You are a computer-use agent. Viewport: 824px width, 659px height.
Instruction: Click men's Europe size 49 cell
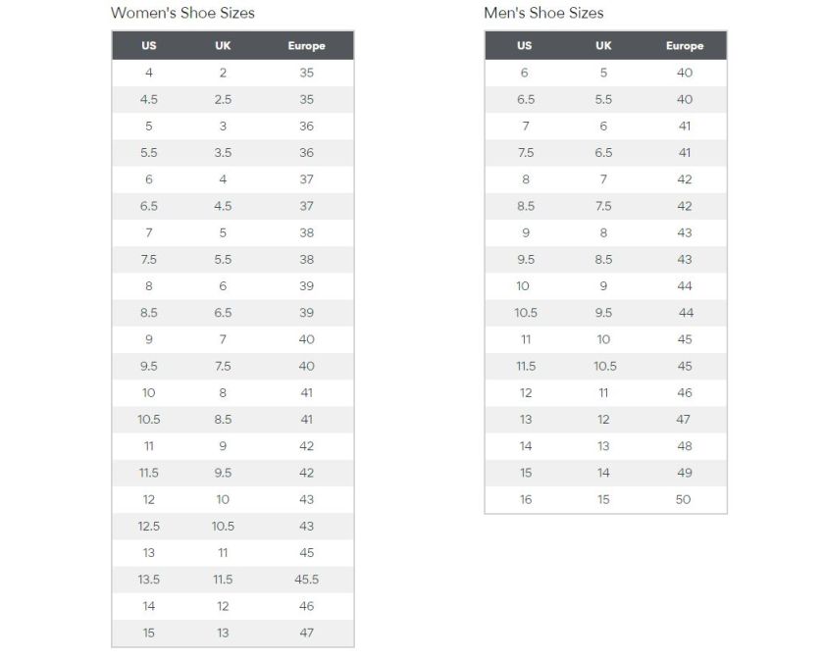685,473
